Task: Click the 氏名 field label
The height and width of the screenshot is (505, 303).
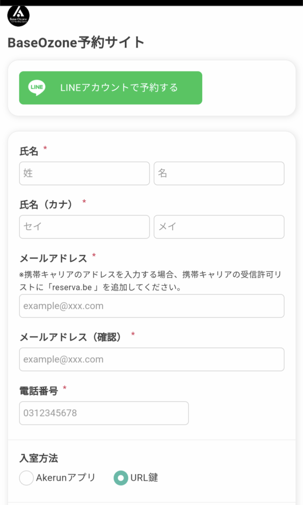Action: (29, 151)
